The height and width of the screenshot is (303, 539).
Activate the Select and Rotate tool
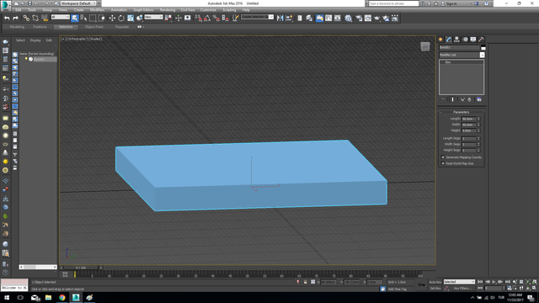121,18
